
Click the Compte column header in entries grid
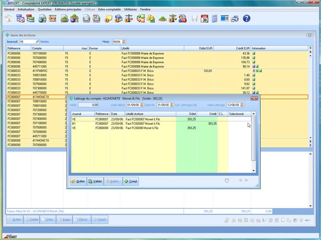(x=47, y=48)
